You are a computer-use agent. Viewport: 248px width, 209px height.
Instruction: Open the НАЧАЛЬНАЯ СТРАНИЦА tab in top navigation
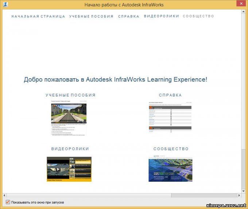click(x=38, y=16)
